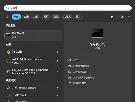Click the x86_x64 Cross Tools console icon
The image size is (135, 102).
pos(8,72)
